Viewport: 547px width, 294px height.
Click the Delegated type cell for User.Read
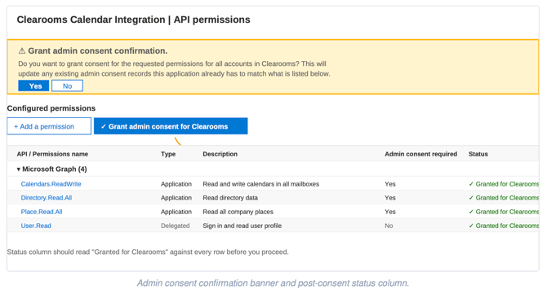pos(176,226)
